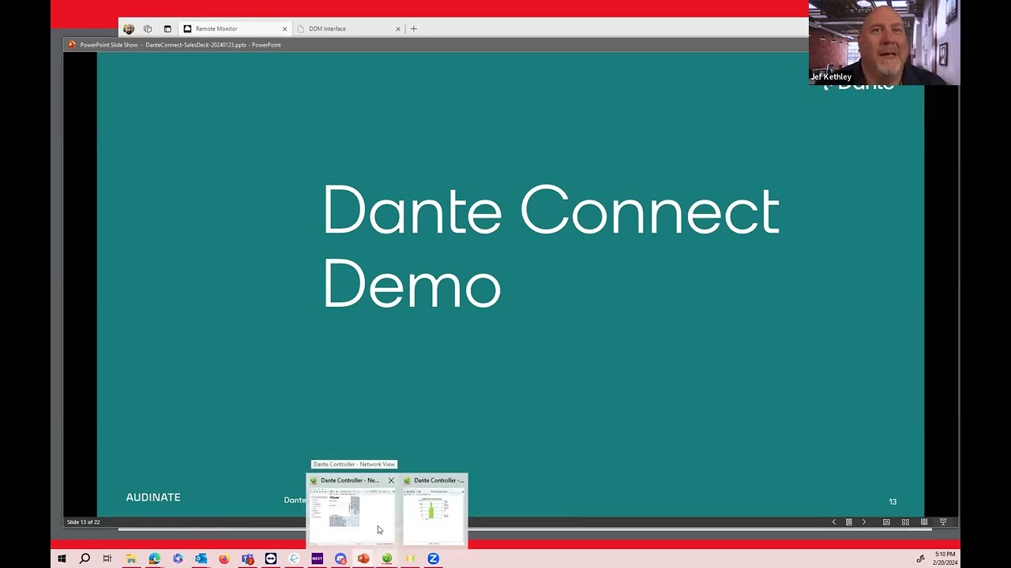This screenshot has width=1011, height=568.
Task: Switch to PowerPoint on the taskbar
Action: tap(363, 559)
